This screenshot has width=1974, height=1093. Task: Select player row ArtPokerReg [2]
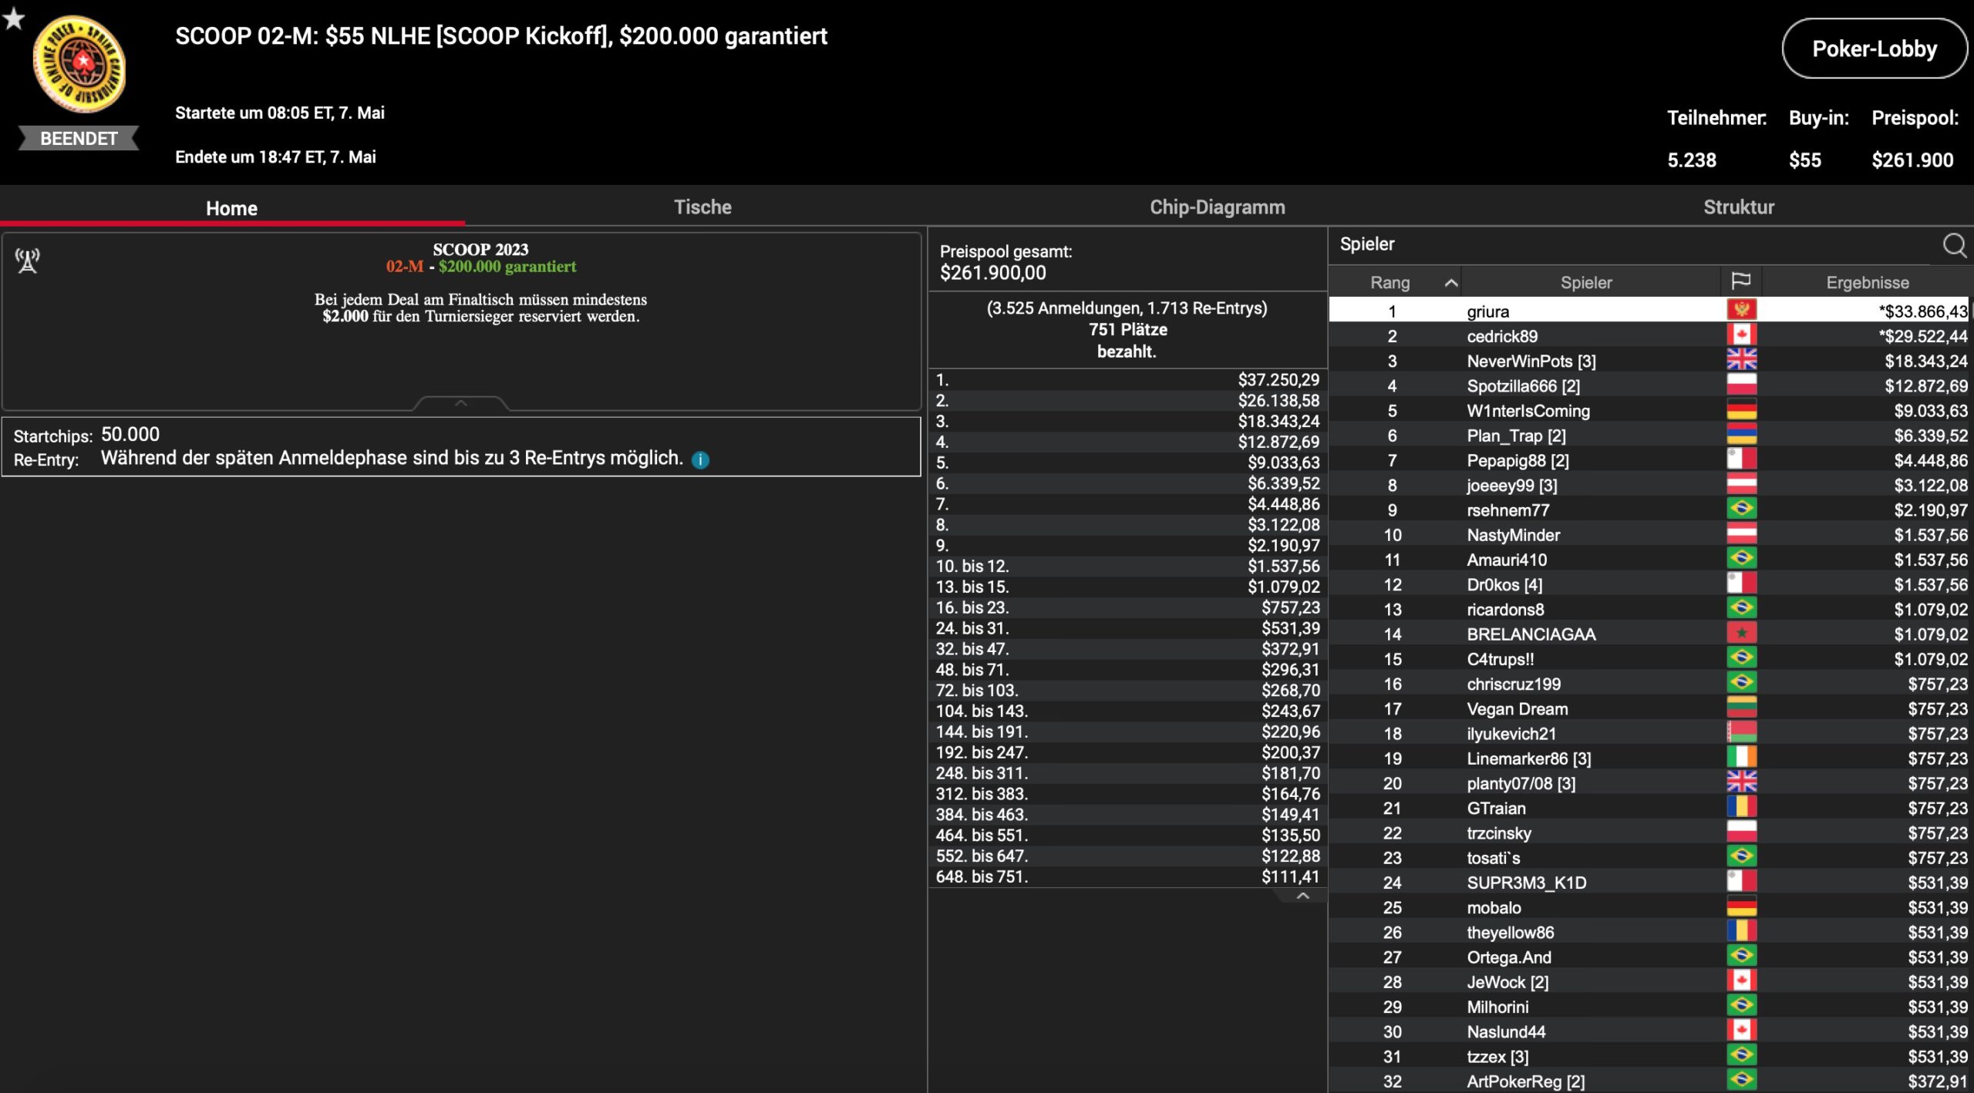1649,1081
